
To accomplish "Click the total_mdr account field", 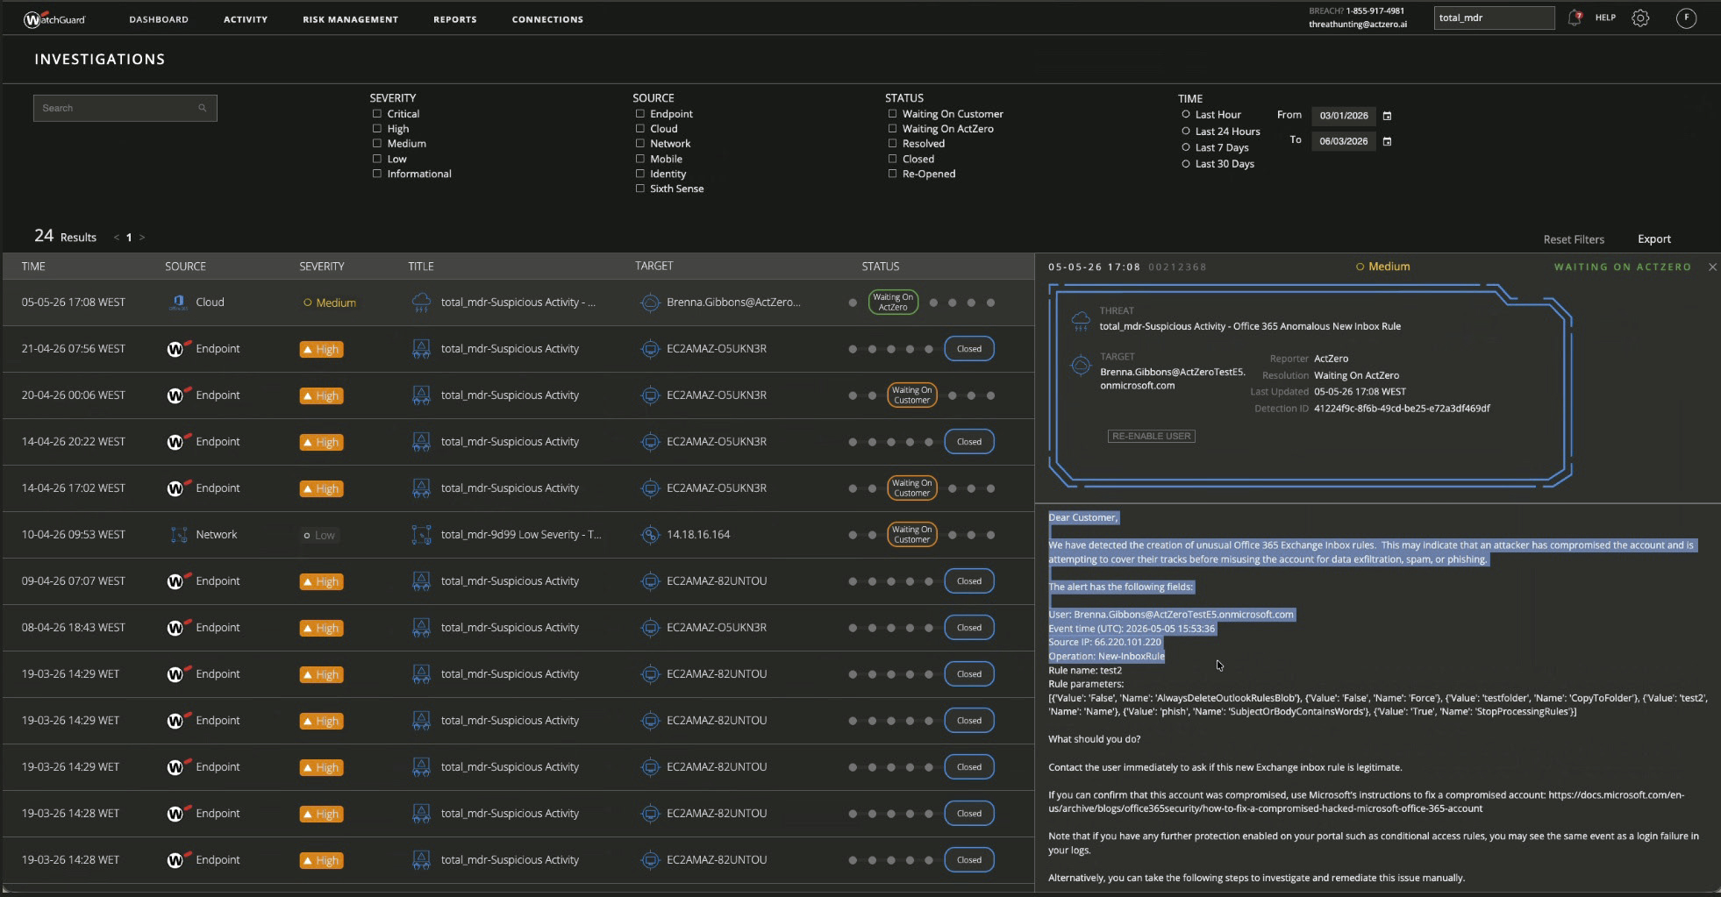I will (x=1494, y=18).
